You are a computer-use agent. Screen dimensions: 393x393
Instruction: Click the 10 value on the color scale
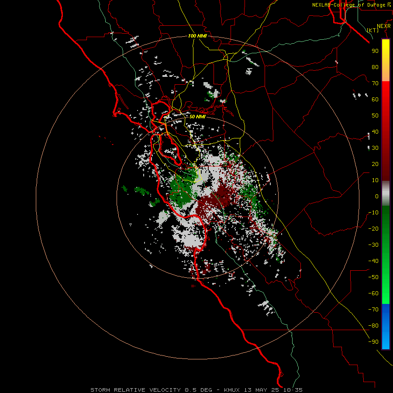click(375, 180)
